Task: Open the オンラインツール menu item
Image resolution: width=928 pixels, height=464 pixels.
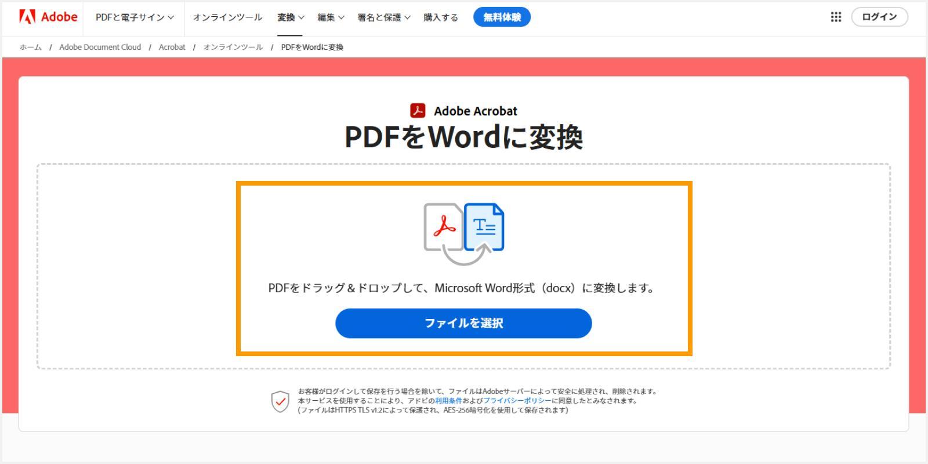Action: (227, 17)
